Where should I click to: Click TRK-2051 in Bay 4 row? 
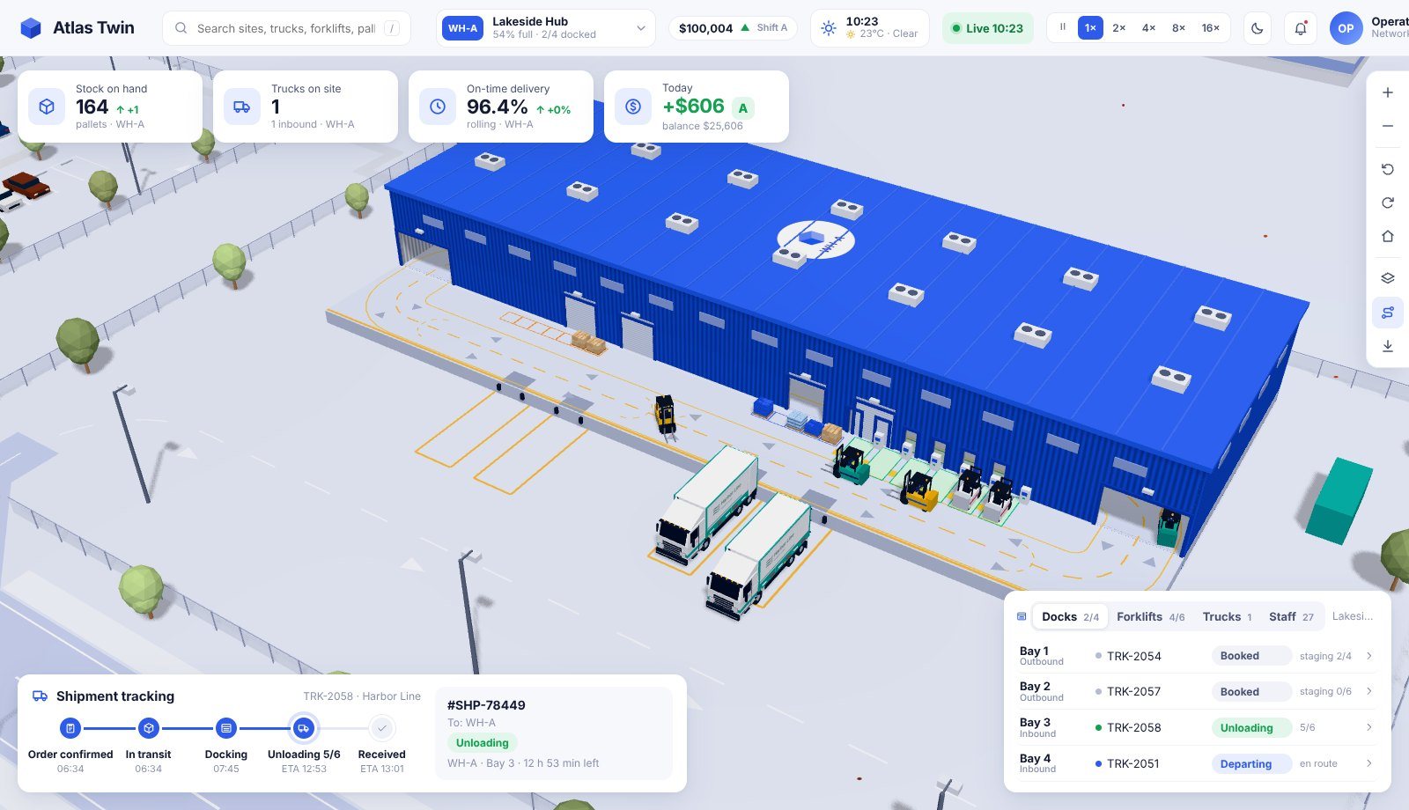coord(1133,763)
